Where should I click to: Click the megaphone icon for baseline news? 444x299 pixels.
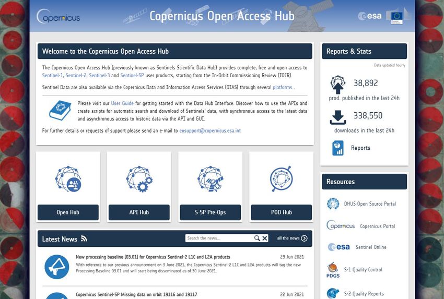[x=57, y=267]
